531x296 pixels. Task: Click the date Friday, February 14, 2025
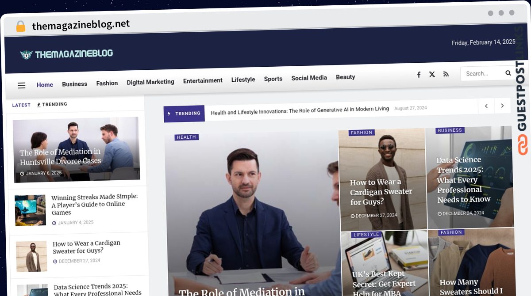(484, 42)
